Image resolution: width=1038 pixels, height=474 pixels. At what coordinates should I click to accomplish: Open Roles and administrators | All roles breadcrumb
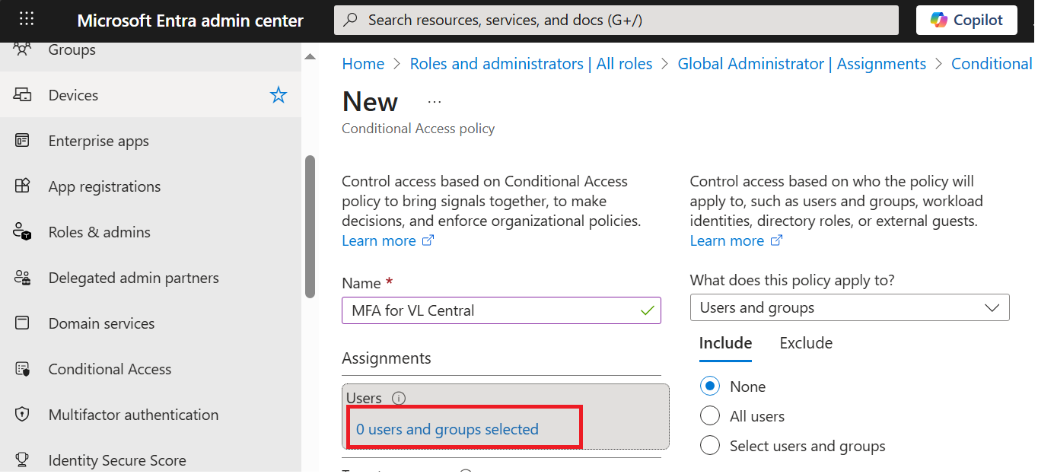(531, 64)
